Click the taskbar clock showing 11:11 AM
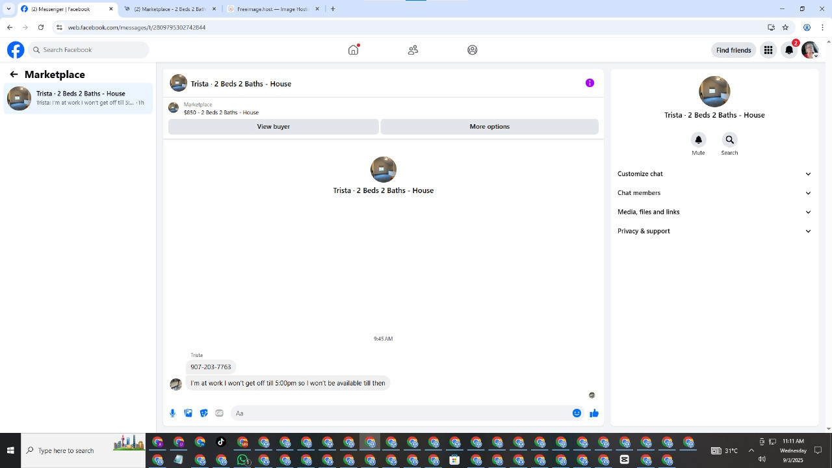The image size is (832, 468). 793,441
